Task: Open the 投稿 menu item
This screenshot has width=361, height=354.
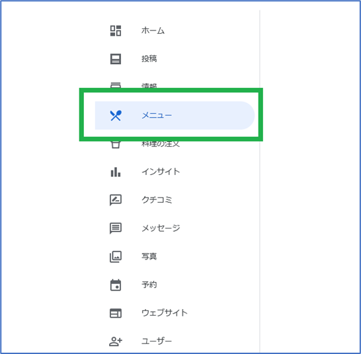Action: pyautogui.click(x=149, y=59)
